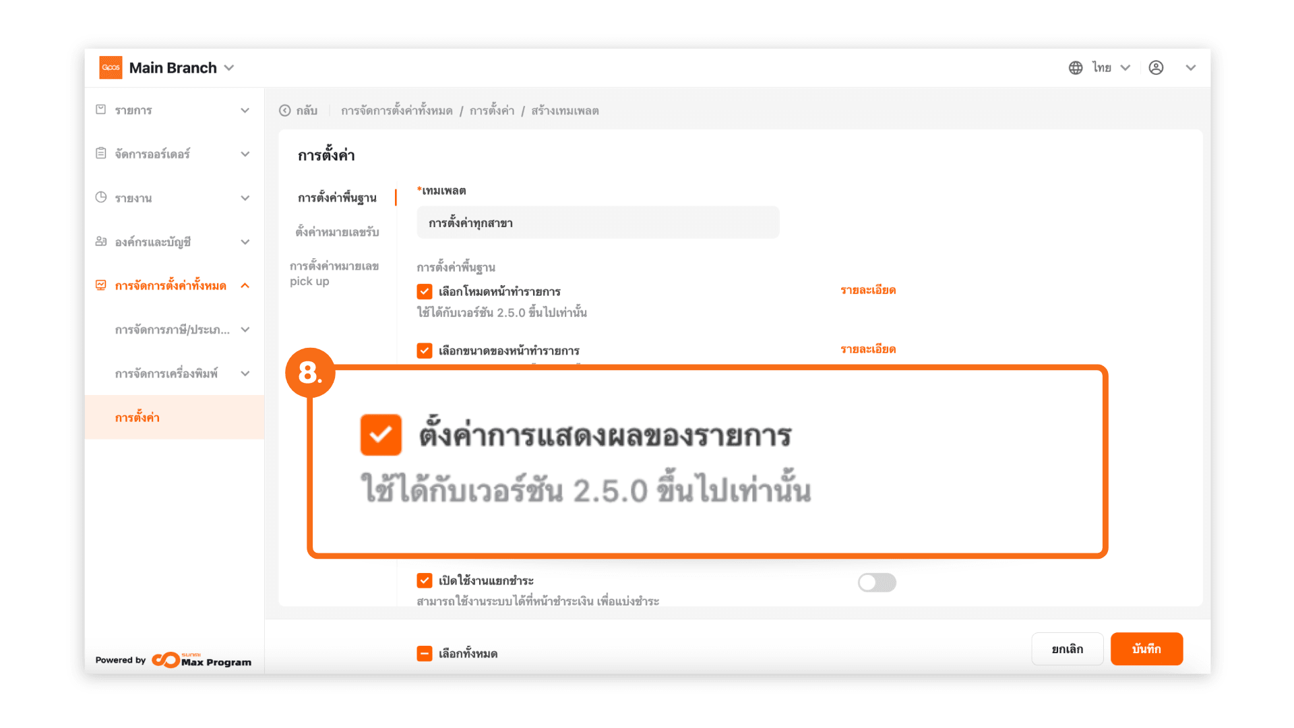
Task: Click the เทมเพลต name input field
Action: click(x=598, y=223)
